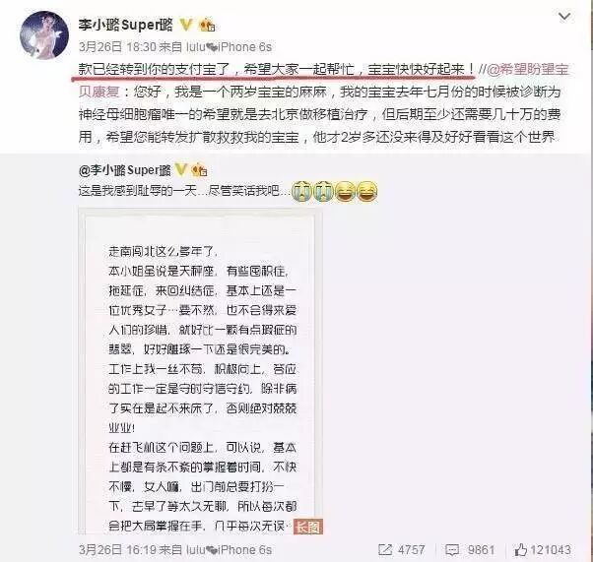Open the post options chevron dropdown

564,17
